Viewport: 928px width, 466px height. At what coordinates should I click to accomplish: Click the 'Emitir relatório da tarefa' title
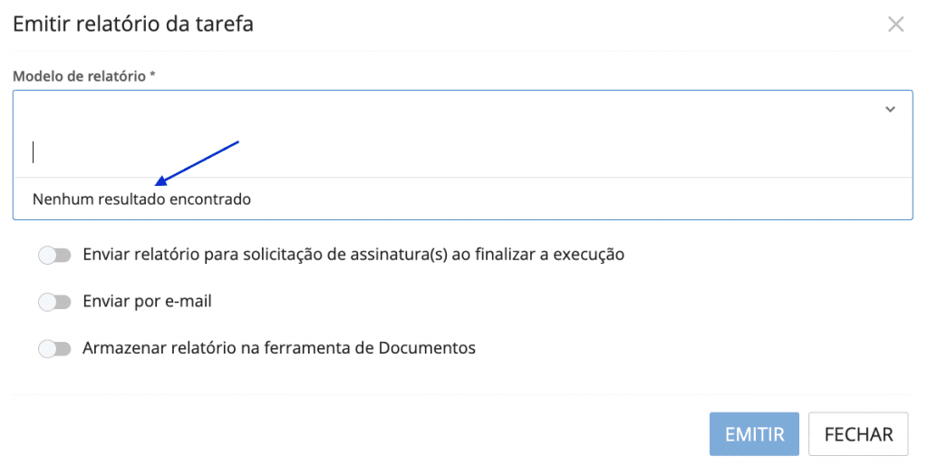[132, 24]
